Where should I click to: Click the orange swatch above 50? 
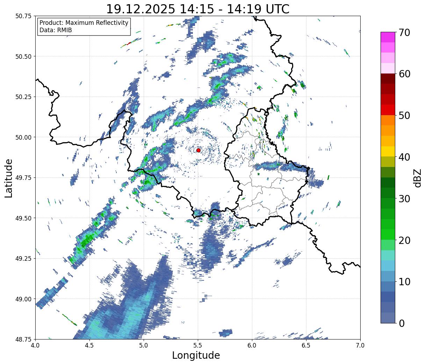click(x=388, y=120)
